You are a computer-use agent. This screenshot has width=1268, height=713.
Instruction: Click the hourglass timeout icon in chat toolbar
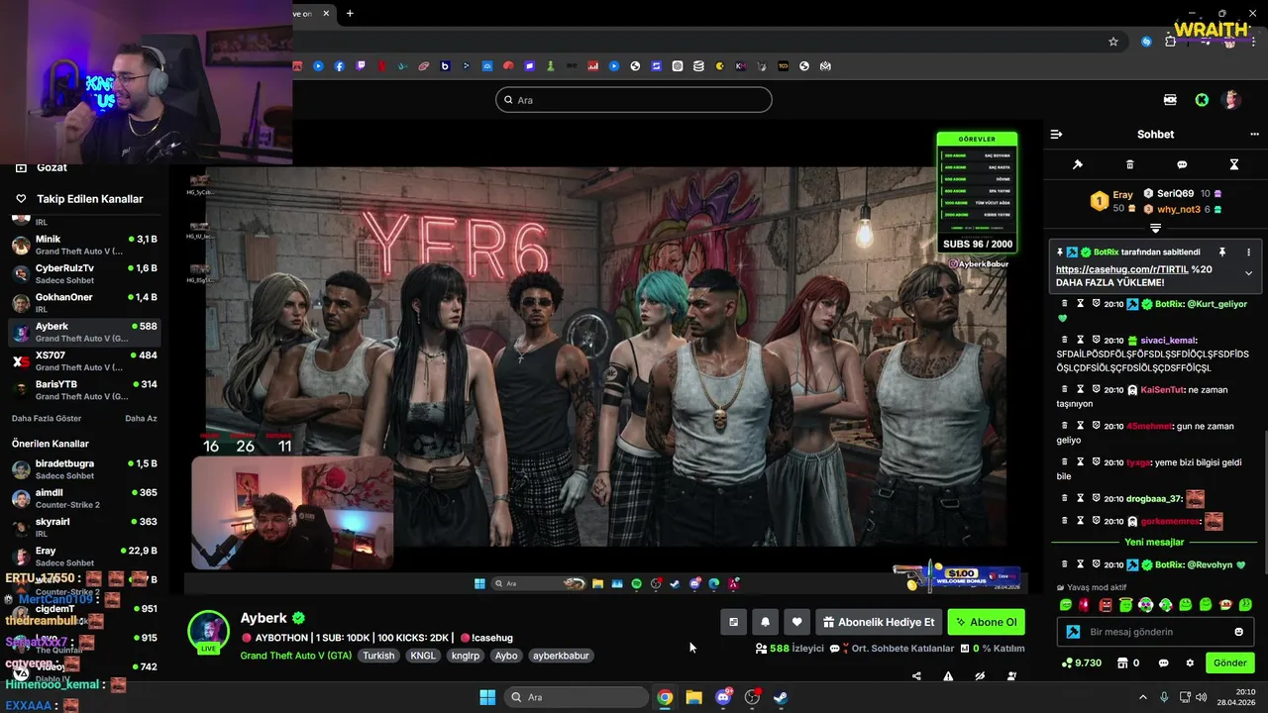(1234, 164)
